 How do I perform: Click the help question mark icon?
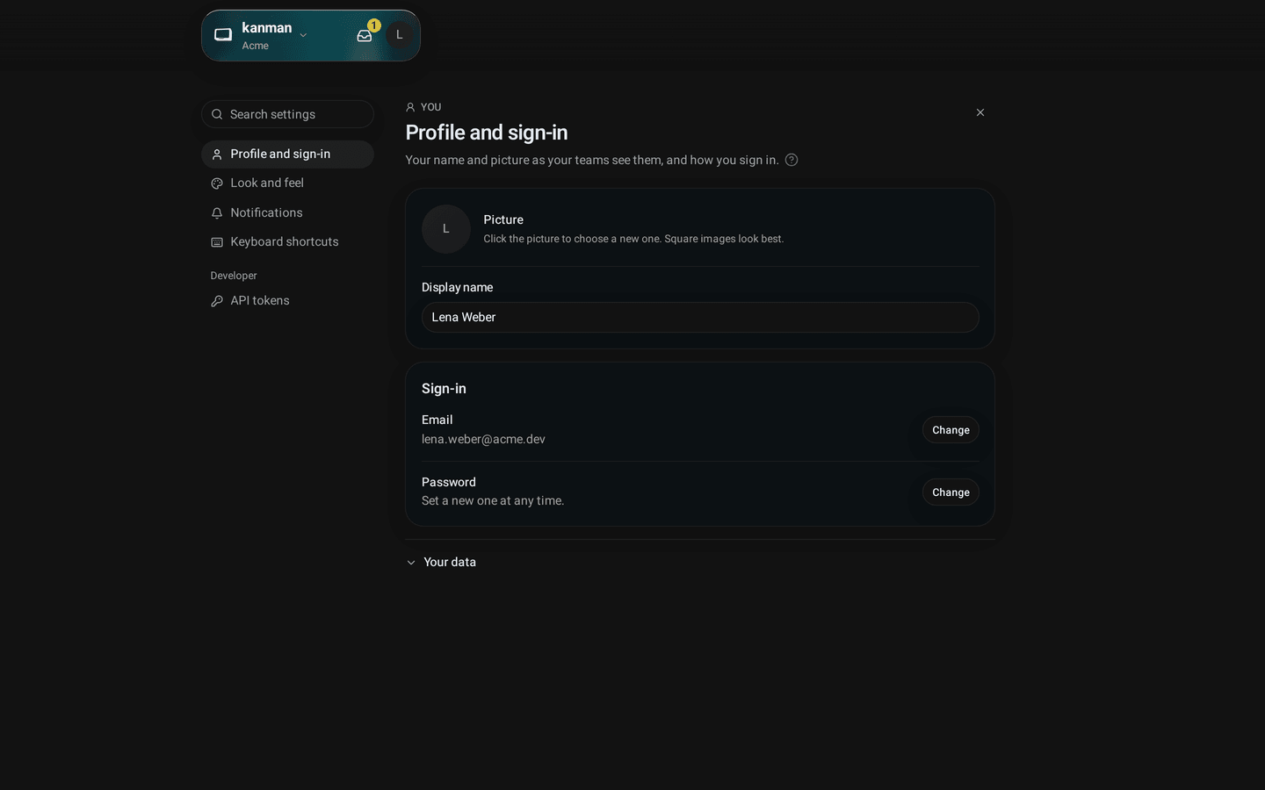(792, 160)
